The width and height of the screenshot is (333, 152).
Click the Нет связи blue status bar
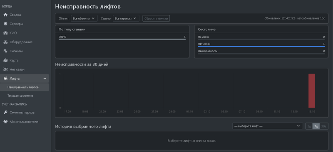tap(261, 47)
